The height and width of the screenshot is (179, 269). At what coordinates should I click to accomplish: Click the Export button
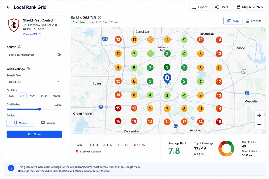pyautogui.click(x=199, y=7)
